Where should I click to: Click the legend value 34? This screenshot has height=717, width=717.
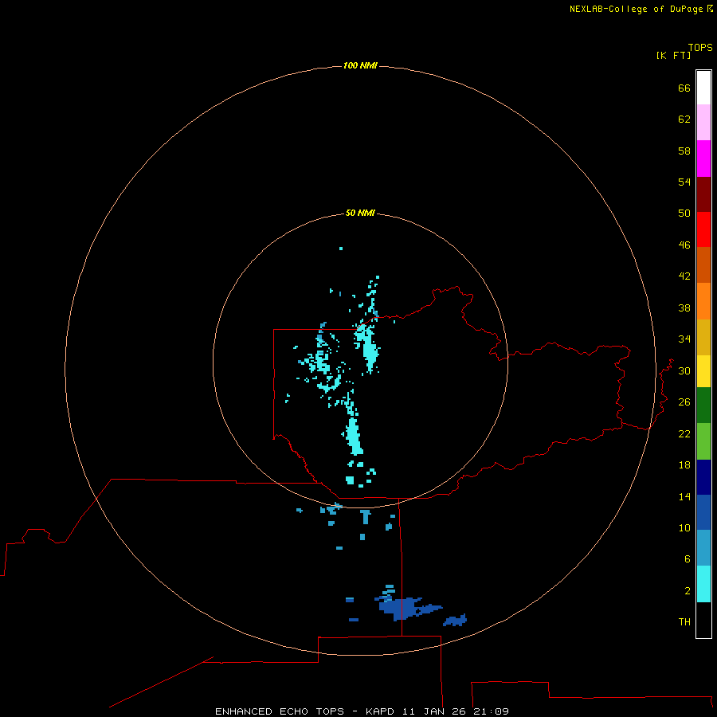[x=684, y=339]
